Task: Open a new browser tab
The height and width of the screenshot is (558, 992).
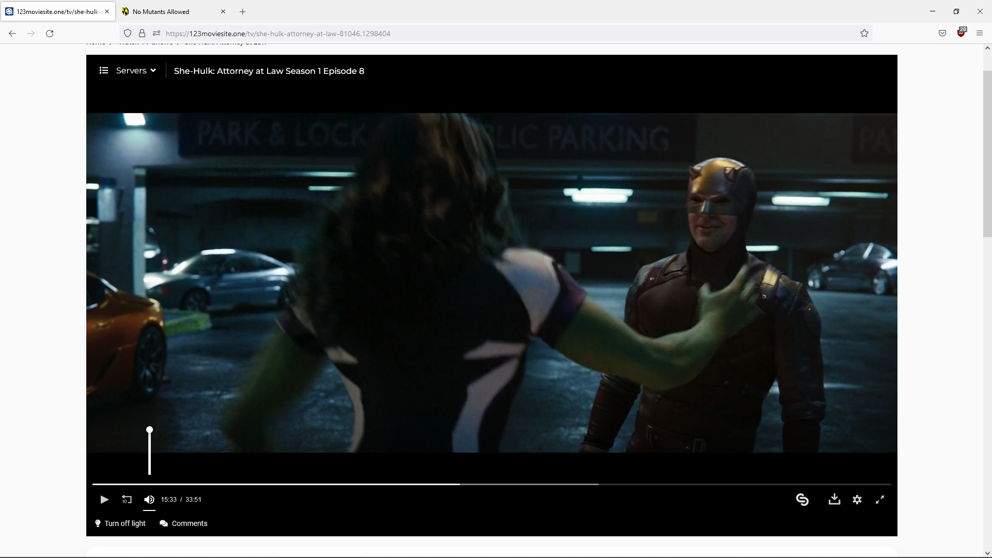Action: 243,11
